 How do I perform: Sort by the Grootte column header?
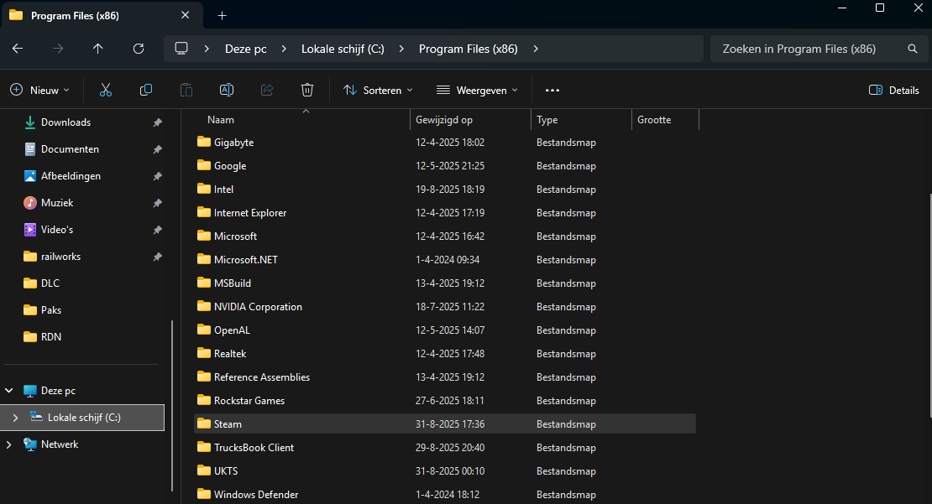[665, 119]
